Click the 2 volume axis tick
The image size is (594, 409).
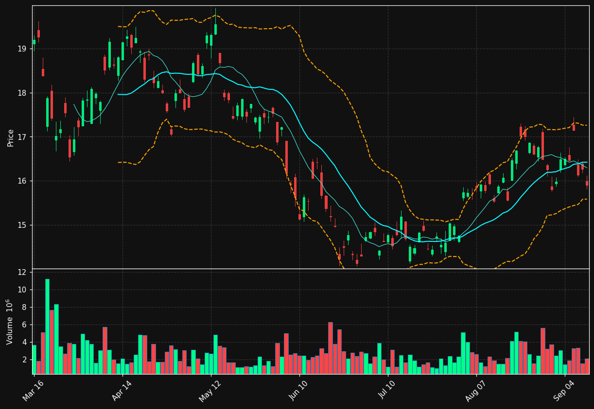pyautogui.click(x=24, y=359)
